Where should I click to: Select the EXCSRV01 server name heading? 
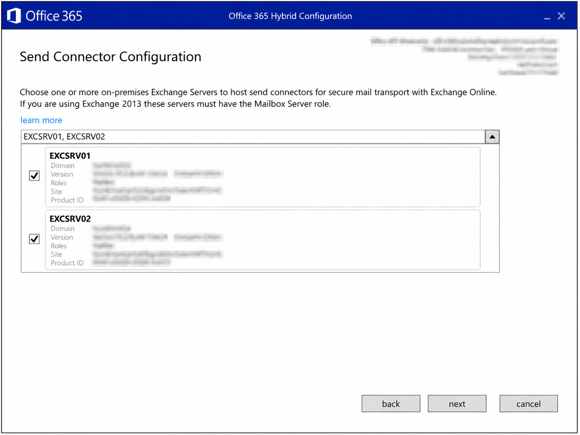click(70, 155)
